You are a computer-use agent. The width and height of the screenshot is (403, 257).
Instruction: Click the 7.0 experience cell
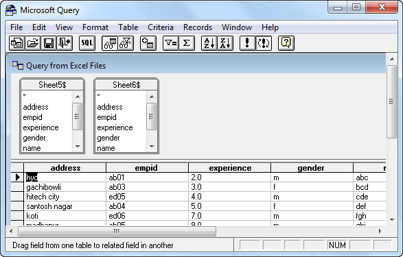tap(229, 216)
